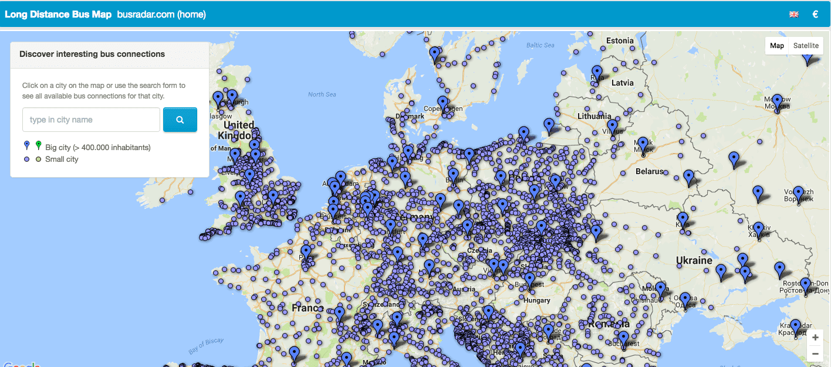831x367 pixels.
Task: Click 'Discover interesting bus connections' heading
Action: click(x=92, y=54)
